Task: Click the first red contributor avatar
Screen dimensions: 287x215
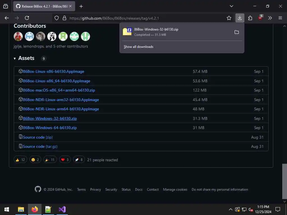Action: [18, 36]
